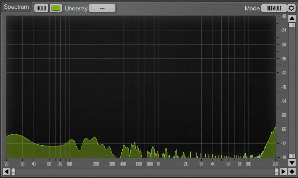The height and width of the screenshot is (178, 298).
Task: Click the -48 dB level axis label
Action: click(x=284, y=87)
